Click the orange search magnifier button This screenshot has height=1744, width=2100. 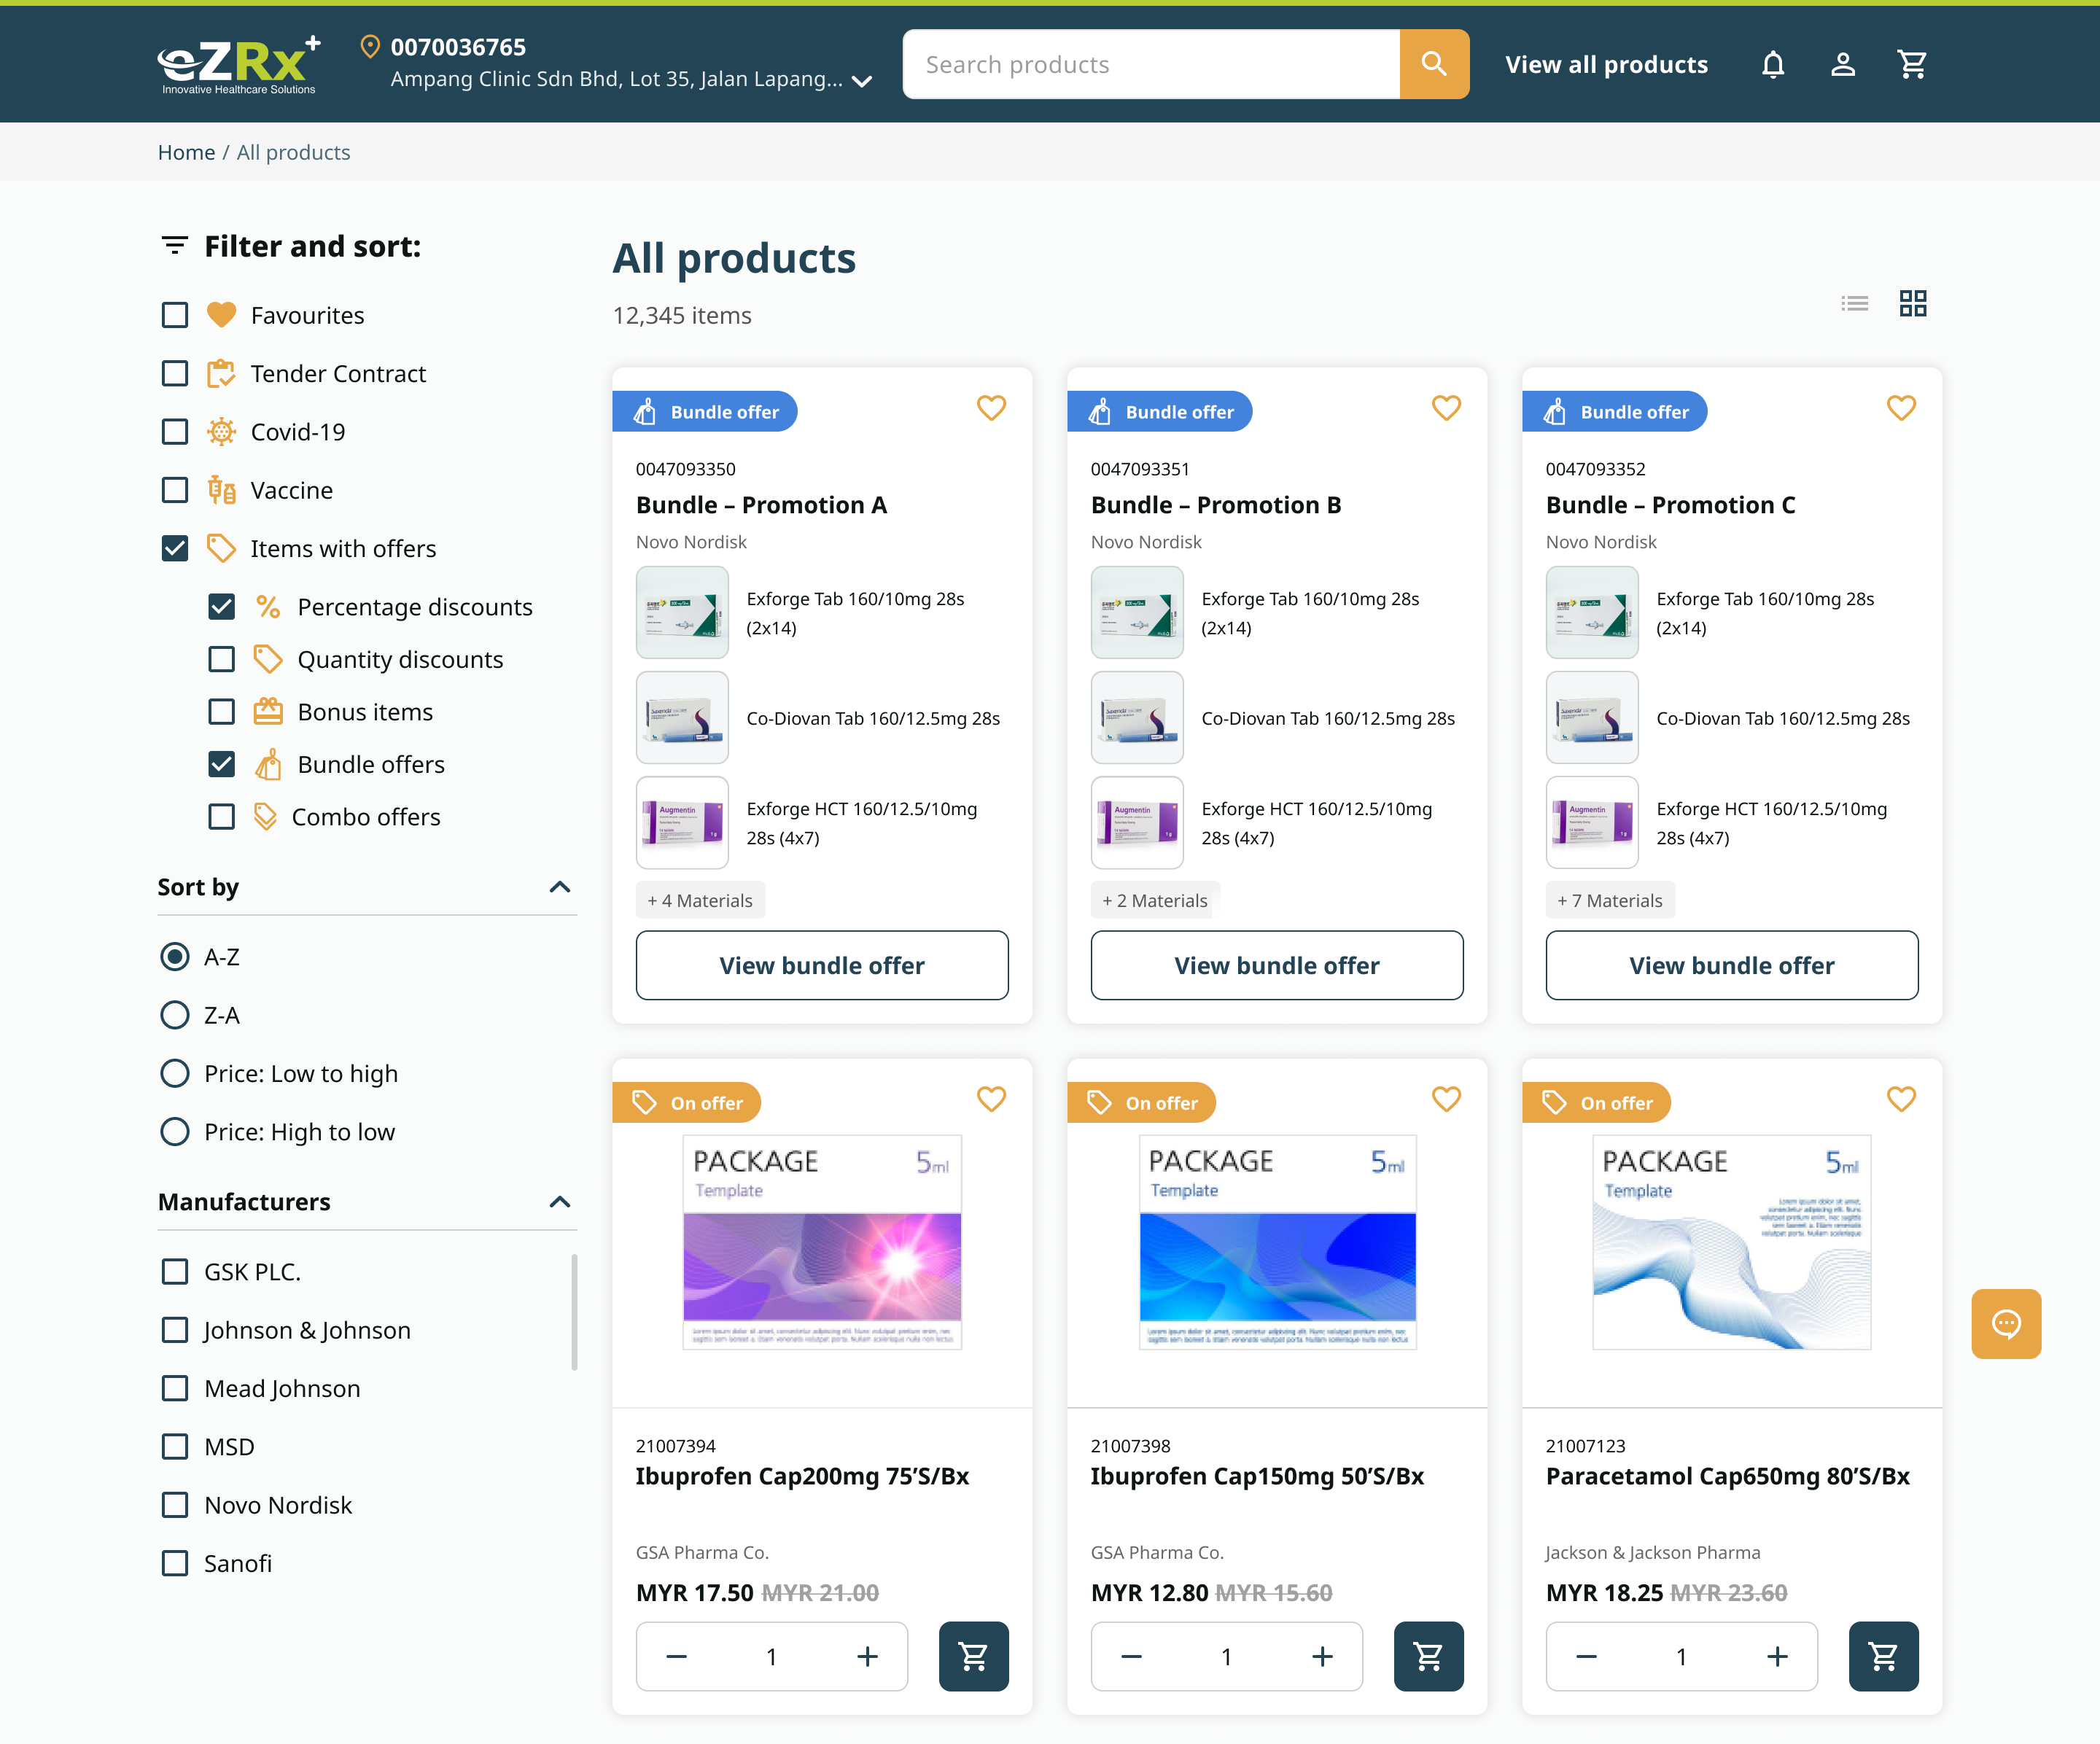tap(1433, 64)
